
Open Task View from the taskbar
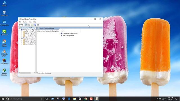click(x=47, y=99)
